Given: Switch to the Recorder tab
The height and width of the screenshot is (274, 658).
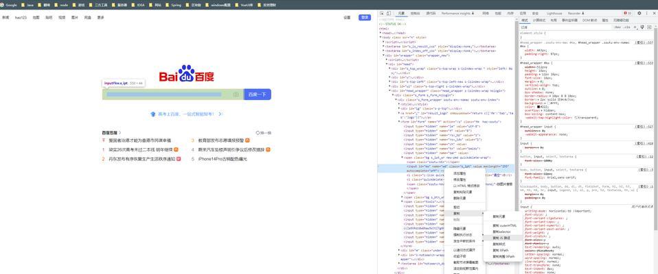Looking at the screenshot, I should 576,14.
